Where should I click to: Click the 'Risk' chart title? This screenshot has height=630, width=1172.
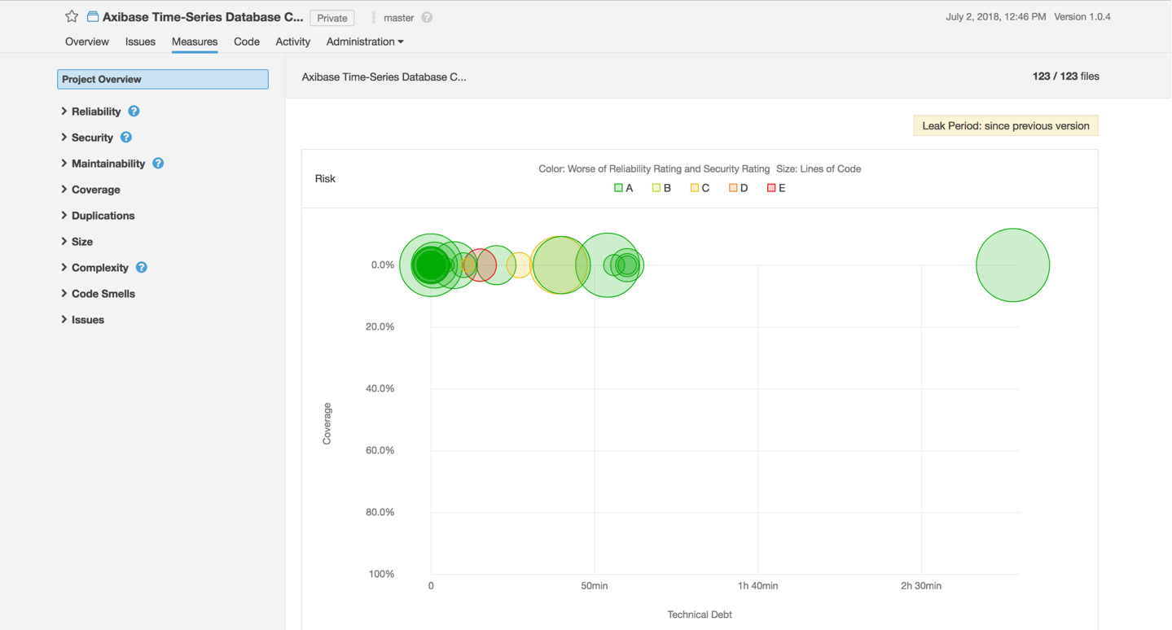click(x=325, y=178)
